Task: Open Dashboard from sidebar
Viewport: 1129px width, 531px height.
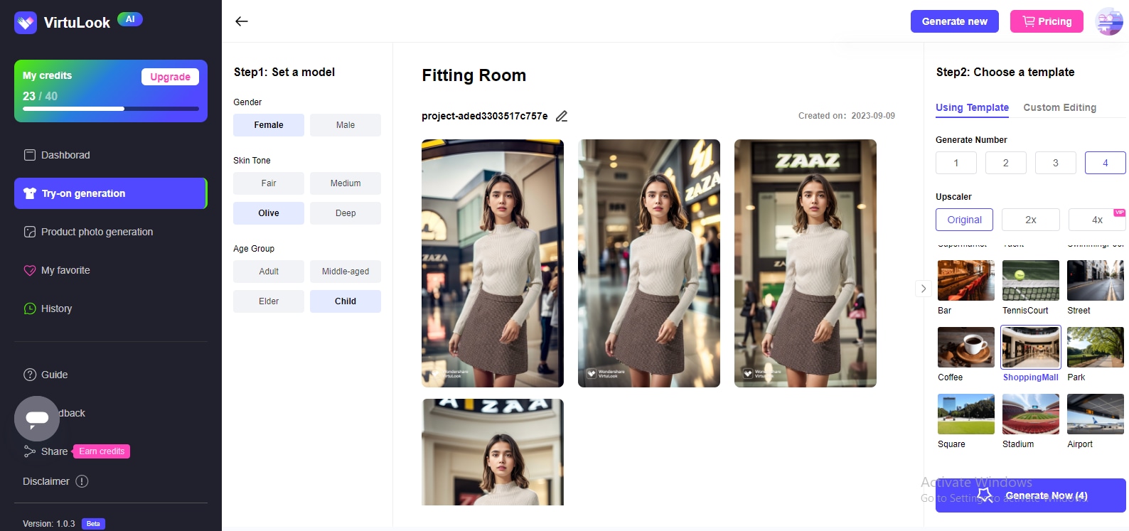Action: click(x=111, y=155)
